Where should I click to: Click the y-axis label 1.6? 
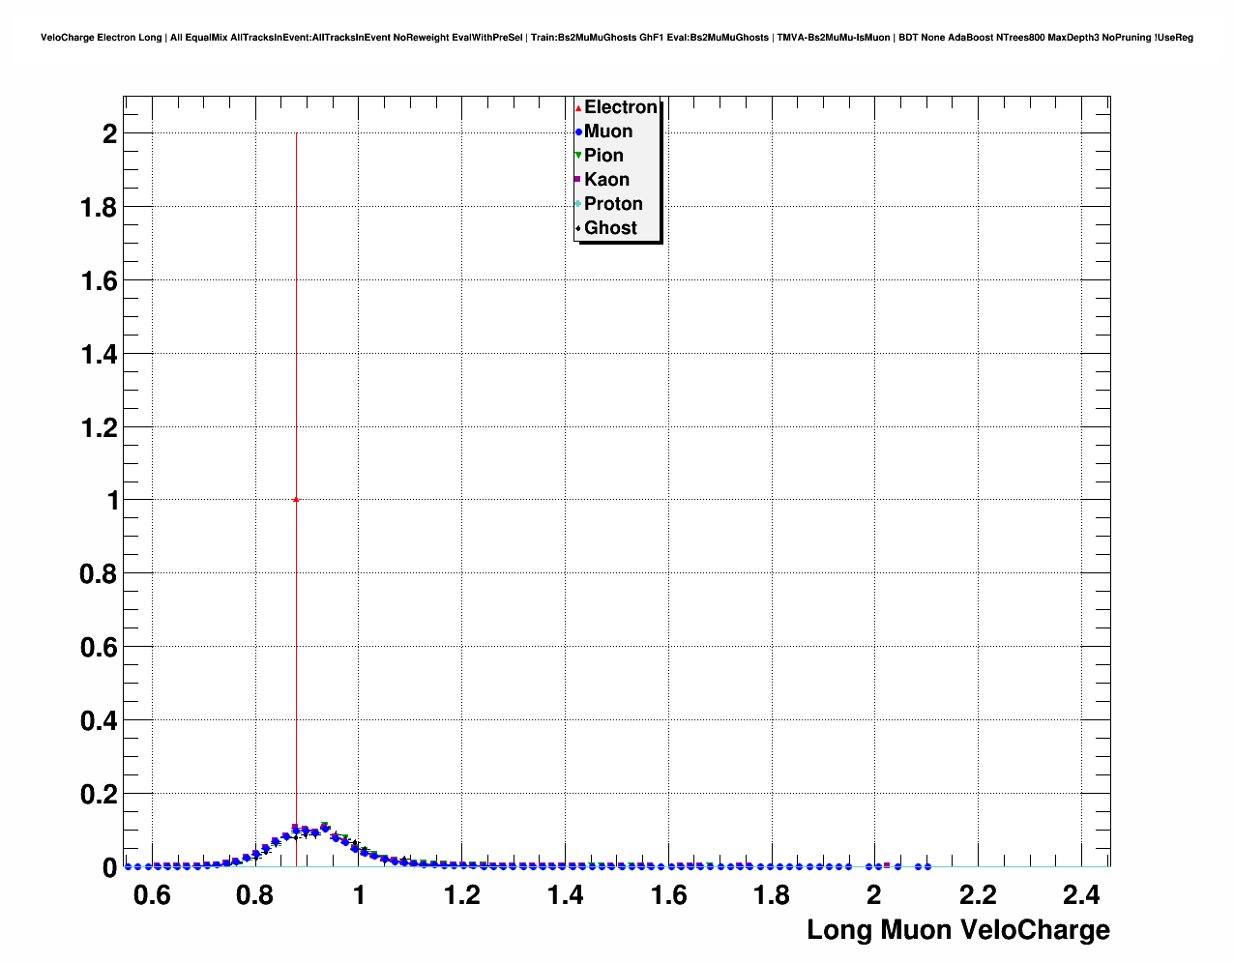click(99, 281)
